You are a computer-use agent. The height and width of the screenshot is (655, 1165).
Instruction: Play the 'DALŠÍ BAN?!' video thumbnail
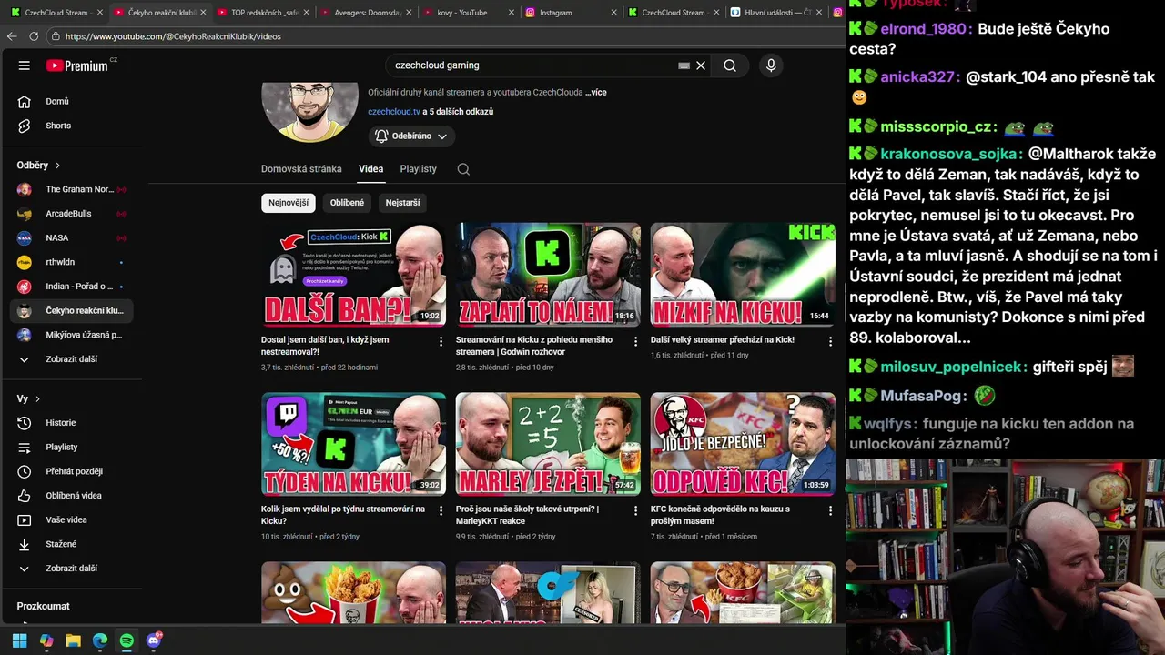(353, 275)
